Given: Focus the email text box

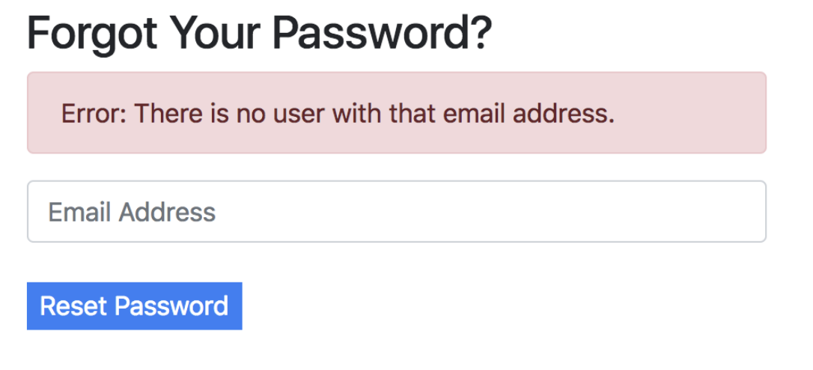Looking at the screenshot, I should click(396, 212).
